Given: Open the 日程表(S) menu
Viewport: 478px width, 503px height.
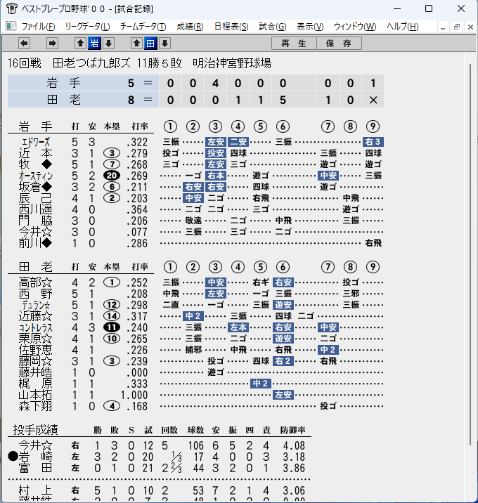Looking at the screenshot, I should coord(231,26).
